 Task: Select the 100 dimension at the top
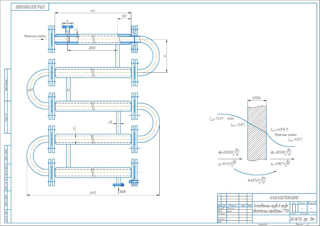pyautogui.click(x=124, y=16)
